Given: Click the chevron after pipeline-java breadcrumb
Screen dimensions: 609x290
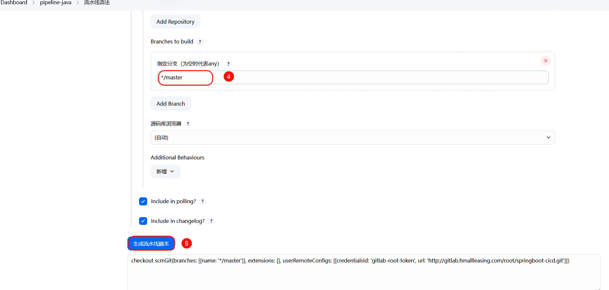Looking at the screenshot, I should [78, 3].
